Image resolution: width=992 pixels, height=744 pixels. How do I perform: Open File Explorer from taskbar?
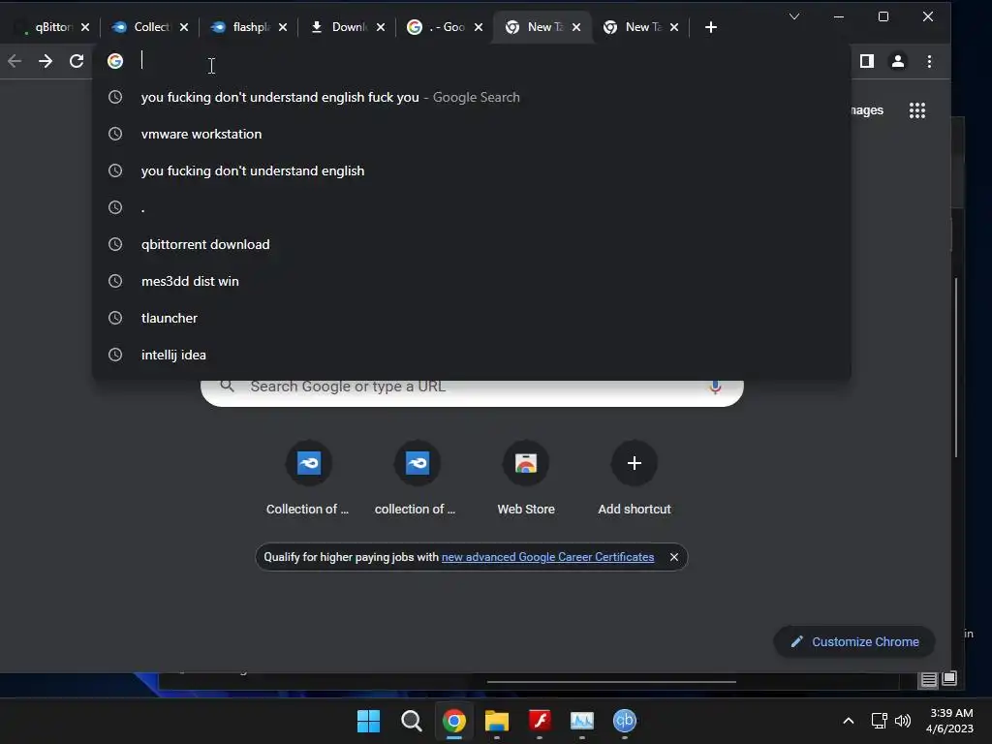[x=497, y=721]
